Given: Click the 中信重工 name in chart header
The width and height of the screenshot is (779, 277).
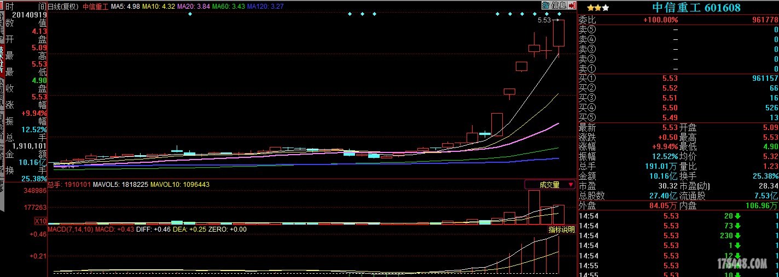Looking at the screenshot, I should pyautogui.click(x=95, y=7).
